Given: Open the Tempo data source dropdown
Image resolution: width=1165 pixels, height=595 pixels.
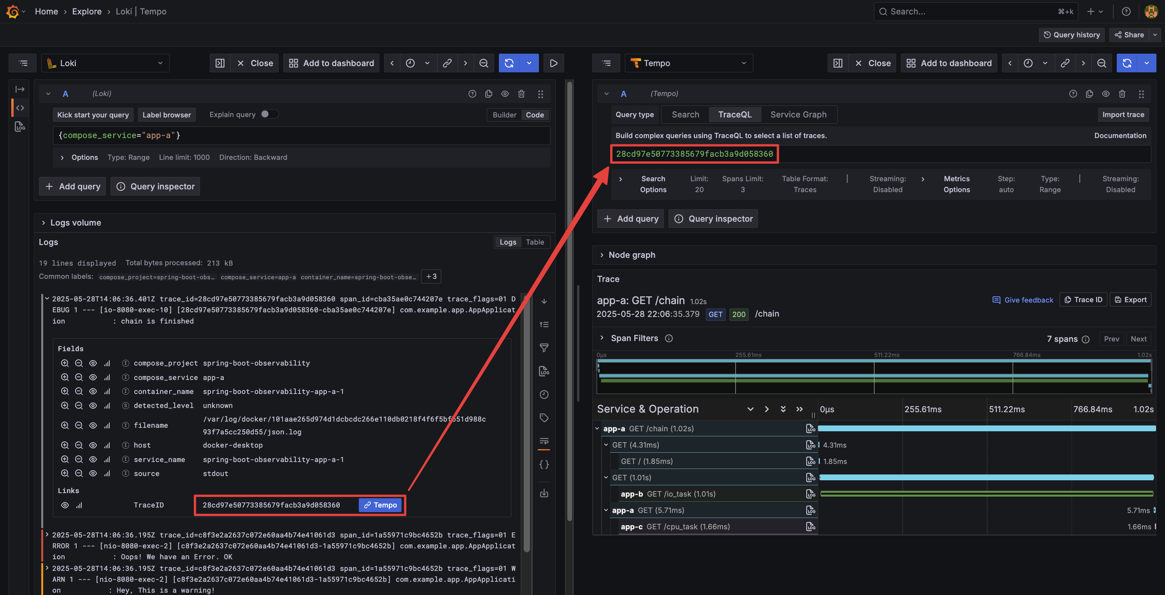Looking at the screenshot, I should coord(689,63).
